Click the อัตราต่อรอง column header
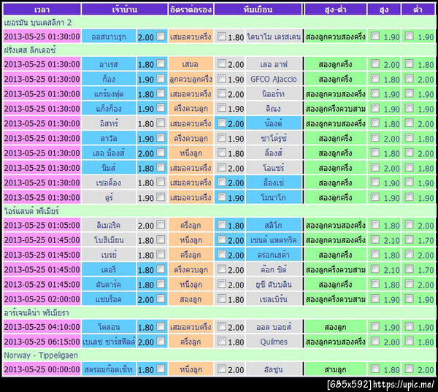The width and height of the screenshot is (438, 392). coord(191,9)
